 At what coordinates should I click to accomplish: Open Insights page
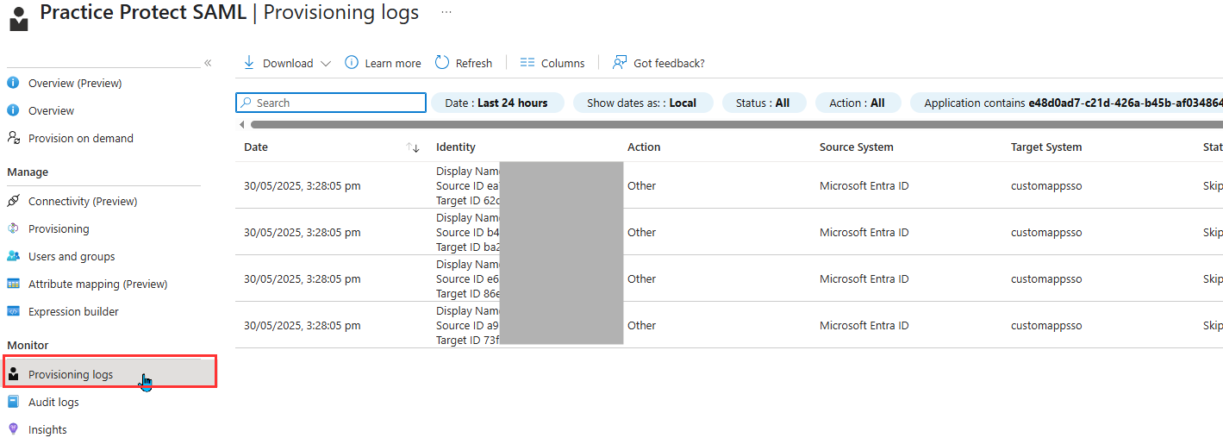click(47, 430)
